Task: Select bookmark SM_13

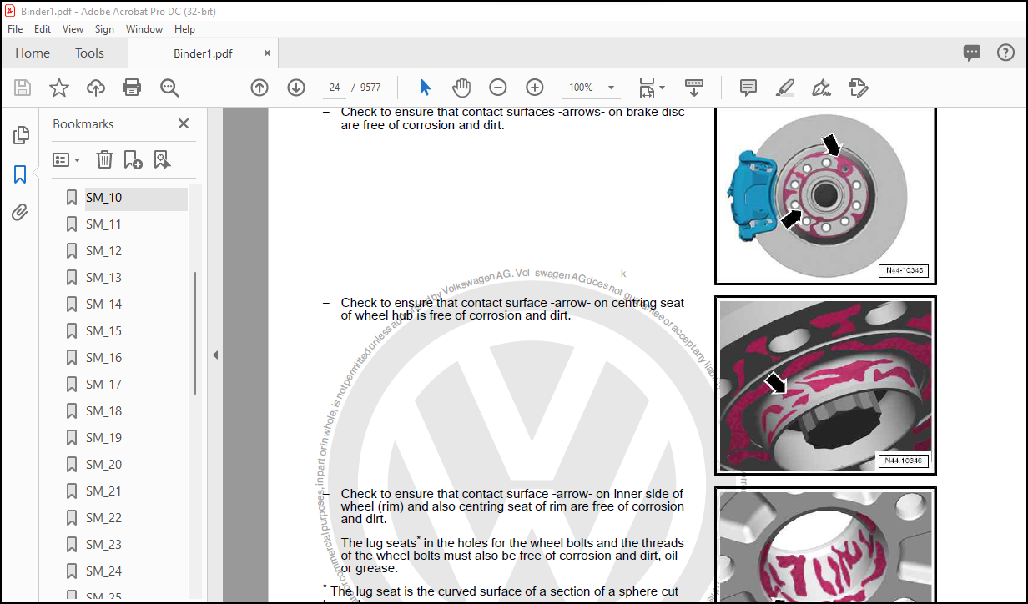Action: [103, 278]
